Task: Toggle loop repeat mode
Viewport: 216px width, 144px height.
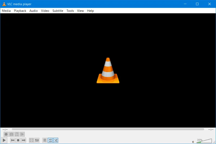Action: (x=50, y=140)
